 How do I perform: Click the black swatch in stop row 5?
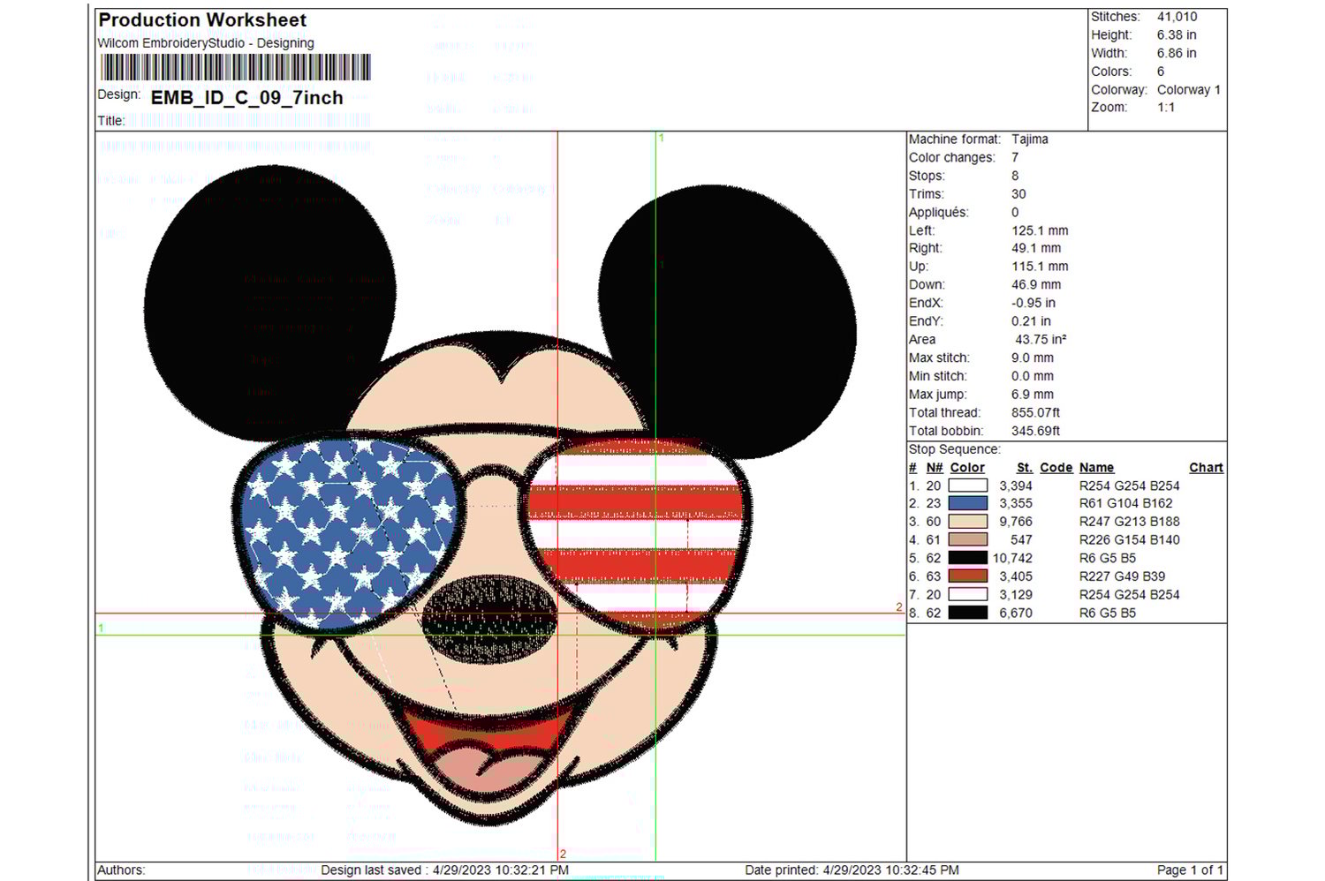(967, 558)
